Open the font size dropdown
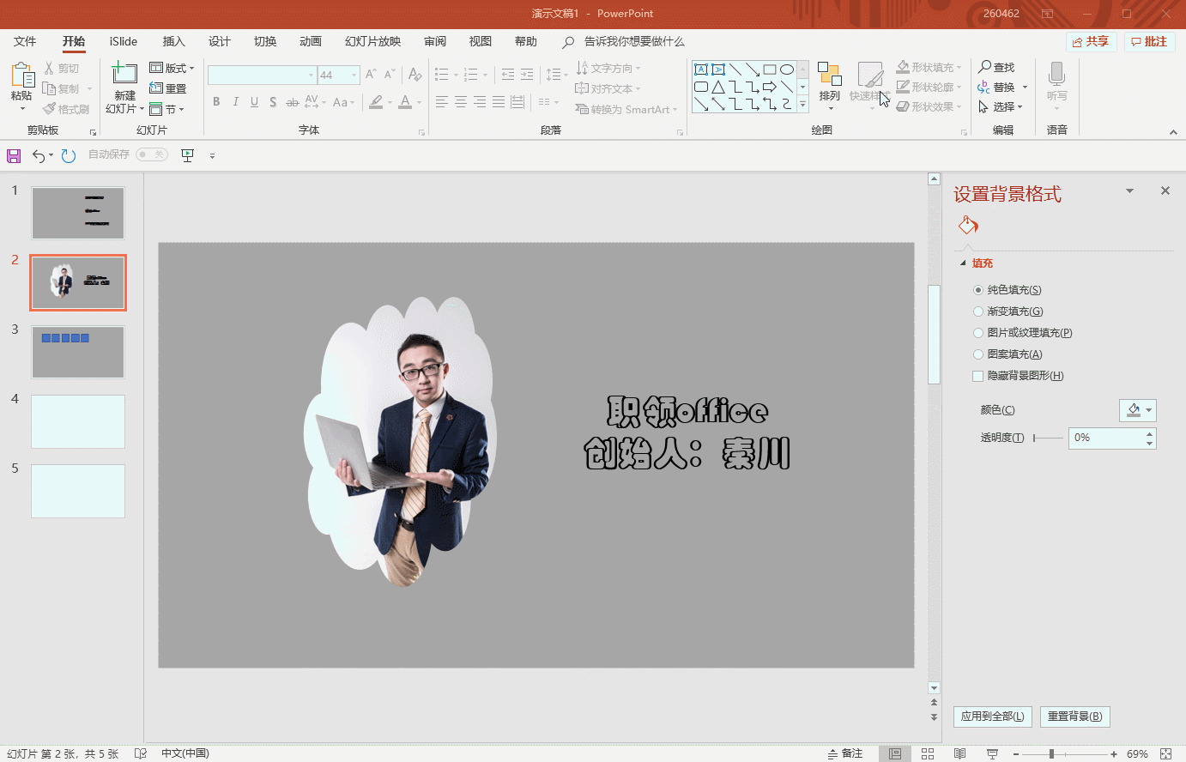The width and height of the screenshot is (1186, 762). click(354, 76)
